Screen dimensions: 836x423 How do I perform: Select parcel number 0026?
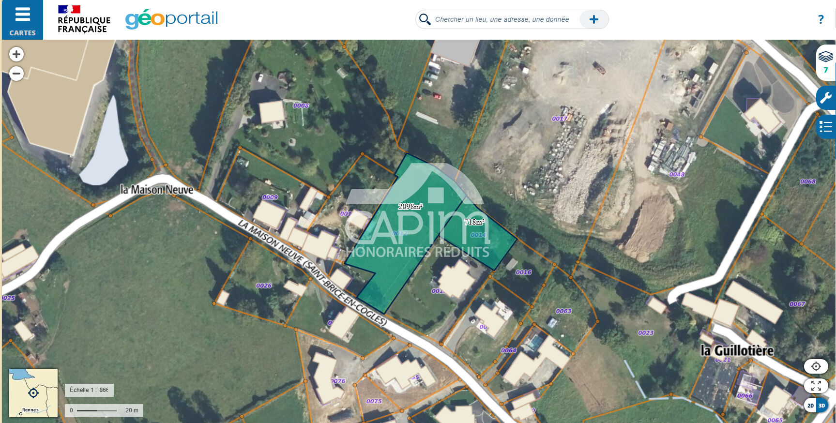tap(264, 286)
